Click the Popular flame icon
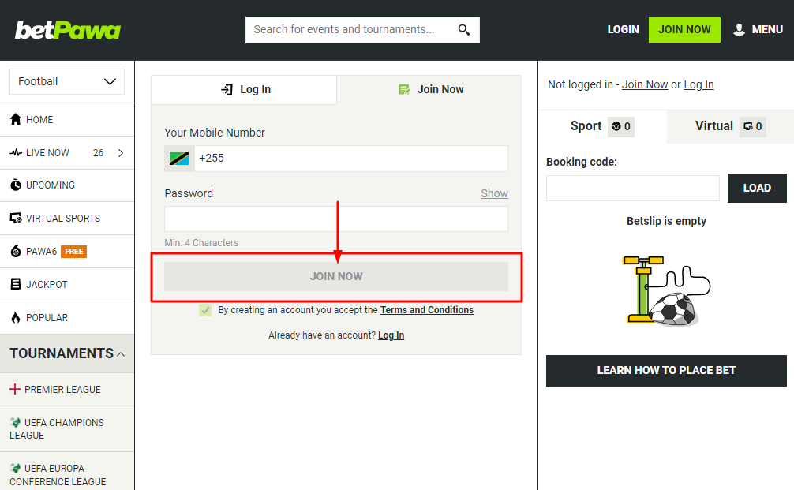Screen dimensions: 794x490 pyautogui.click(x=16, y=317)
